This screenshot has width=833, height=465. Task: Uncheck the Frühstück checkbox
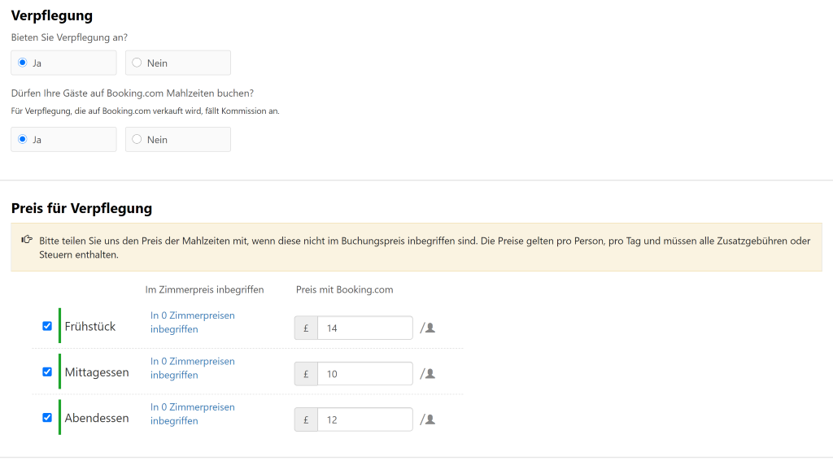47,326
